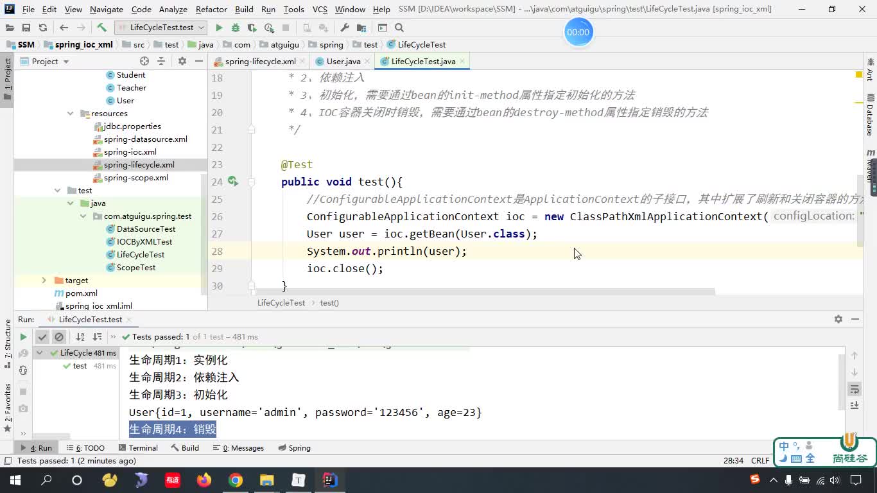Run LifeCycleTest.test with the green play icon
The height and width of the screenshot is (493, 877).
[x=219, y=28]
